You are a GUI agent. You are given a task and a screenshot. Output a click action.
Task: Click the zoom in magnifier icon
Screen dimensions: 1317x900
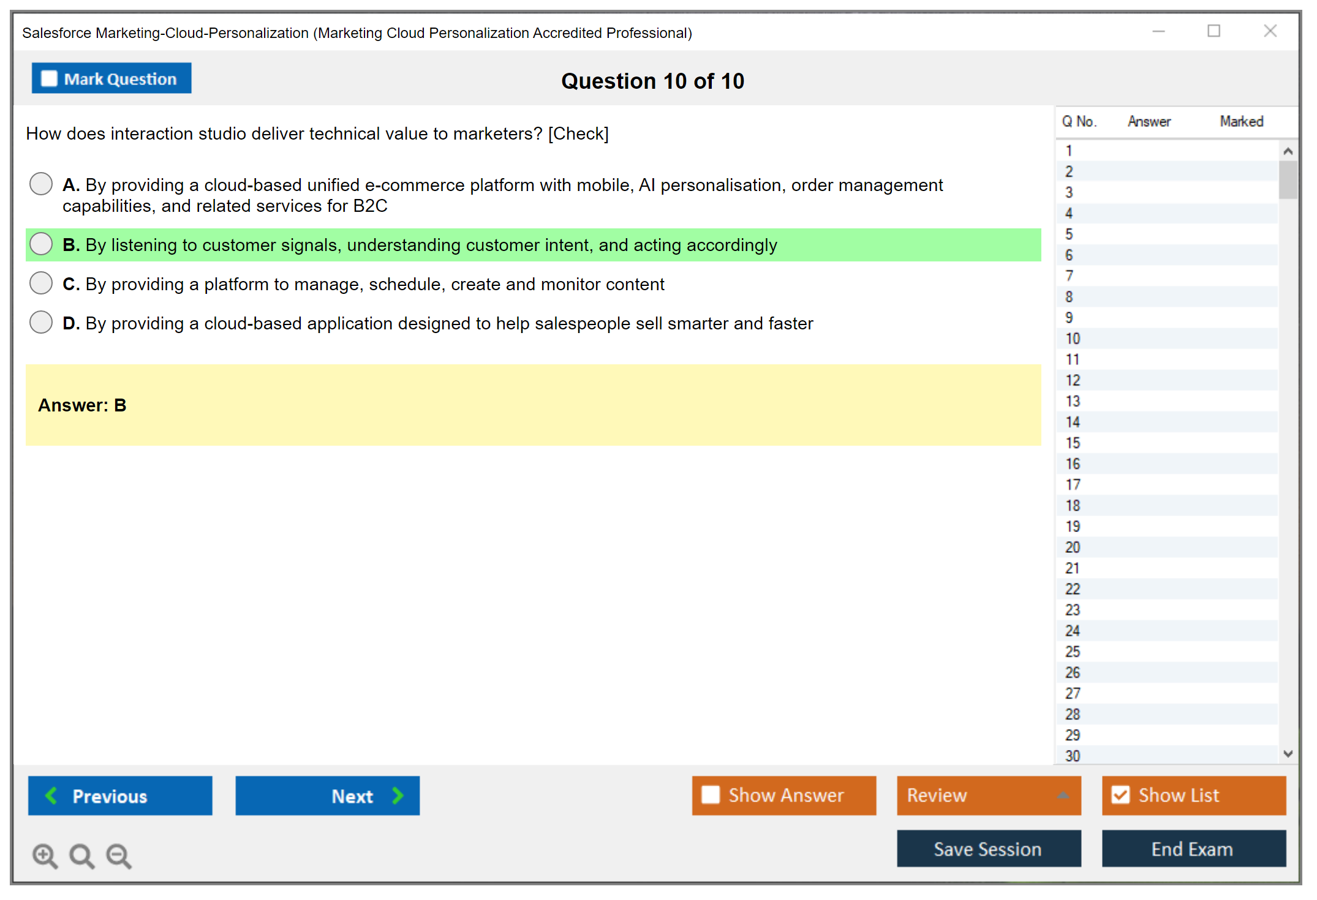[45, 855]
